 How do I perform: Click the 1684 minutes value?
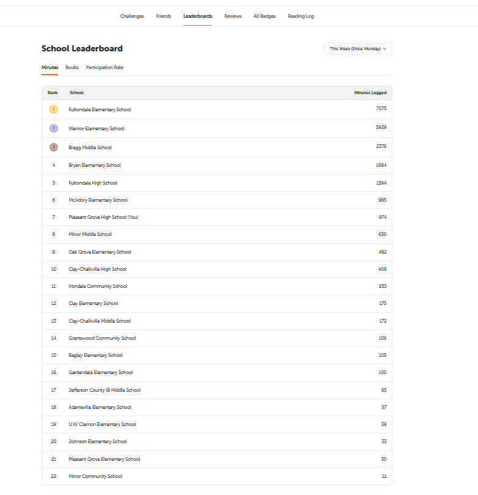381,165
